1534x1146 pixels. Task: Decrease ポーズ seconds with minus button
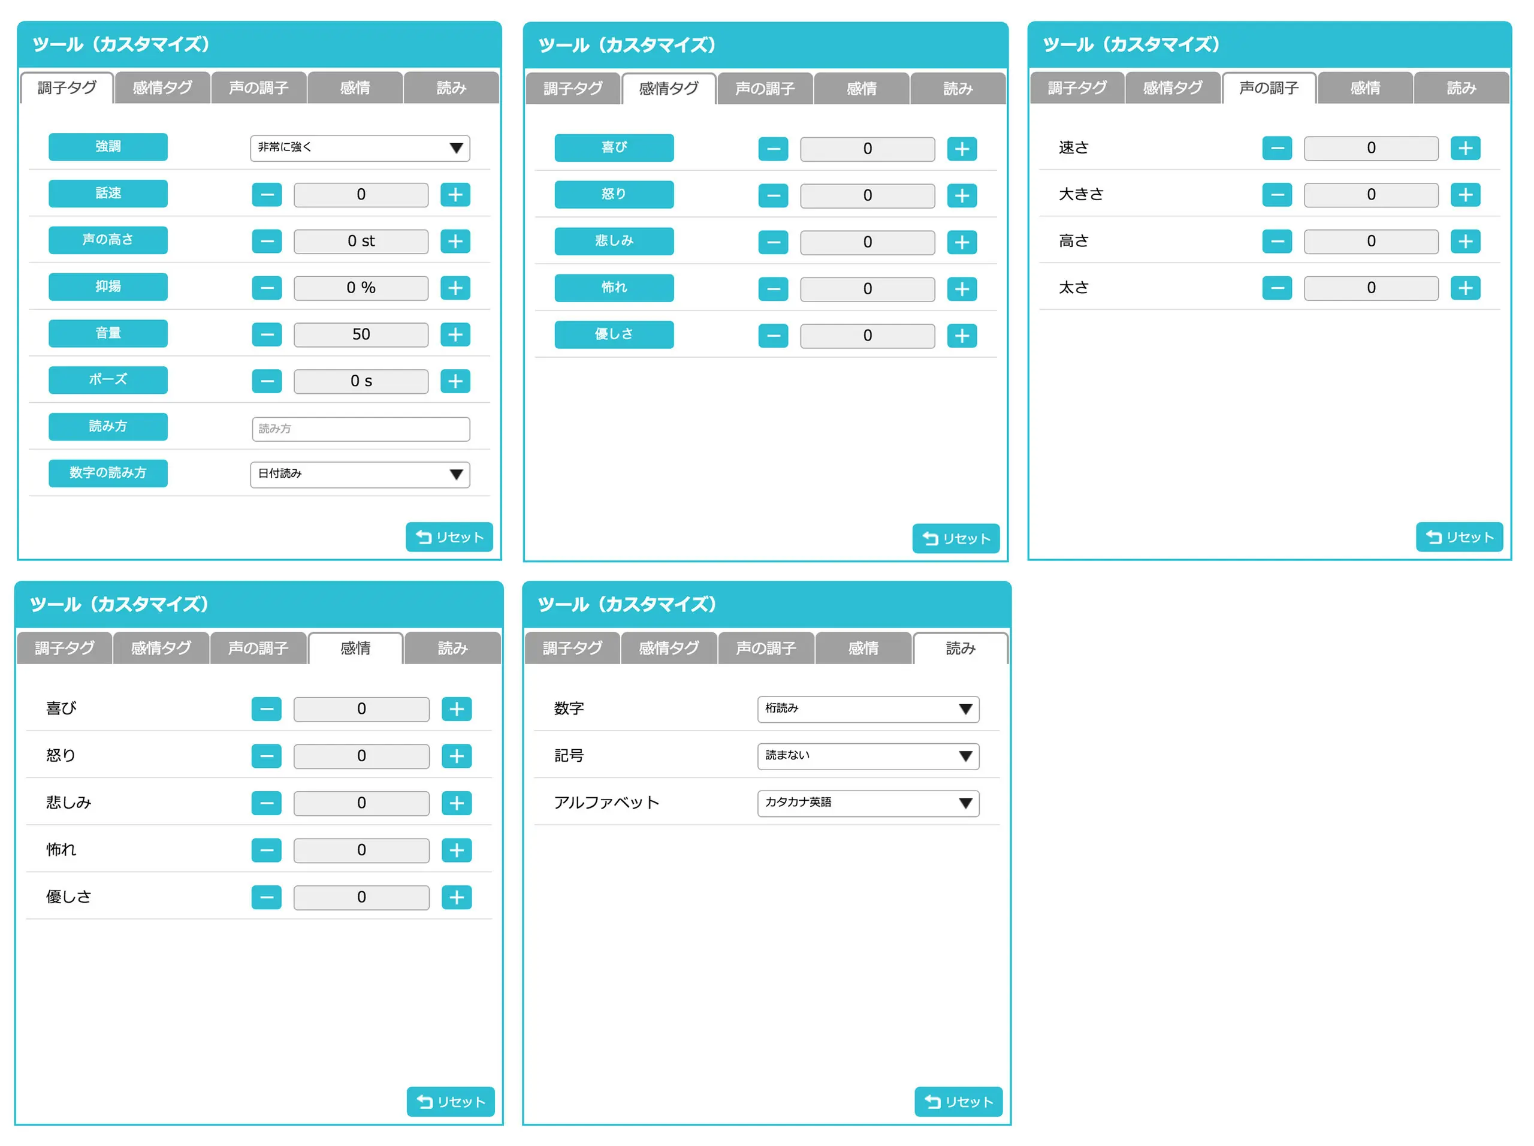point(267,381)
